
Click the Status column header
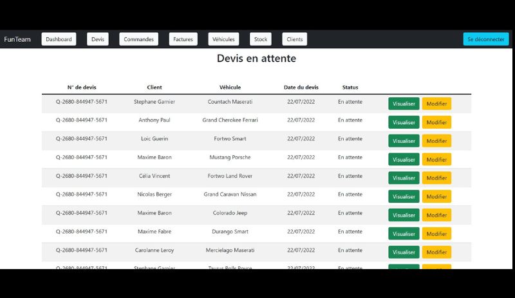tap(350, 88)
